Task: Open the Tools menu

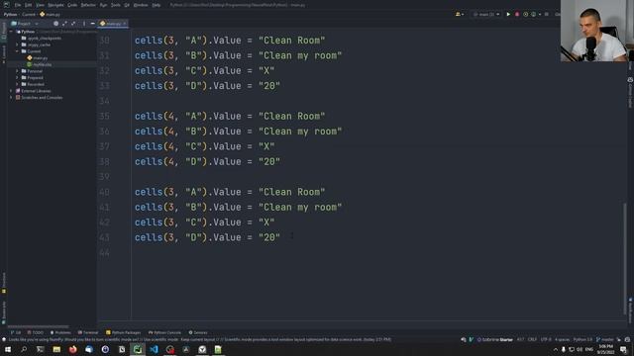Action: coord(116,5)
